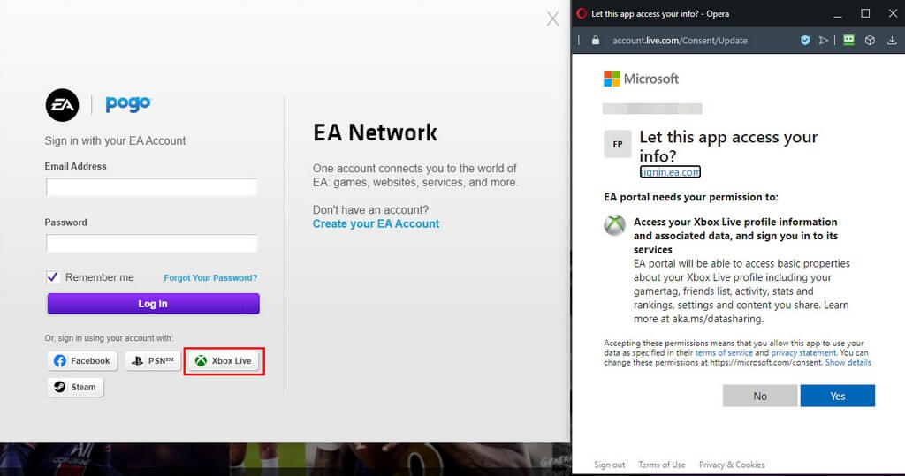
Task: Click the account.live.com address bar URL
Action: (x=680, y=41)
